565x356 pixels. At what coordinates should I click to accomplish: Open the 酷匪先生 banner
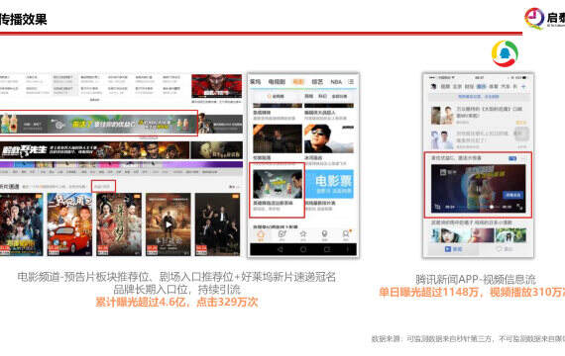[x=94, y=150]
